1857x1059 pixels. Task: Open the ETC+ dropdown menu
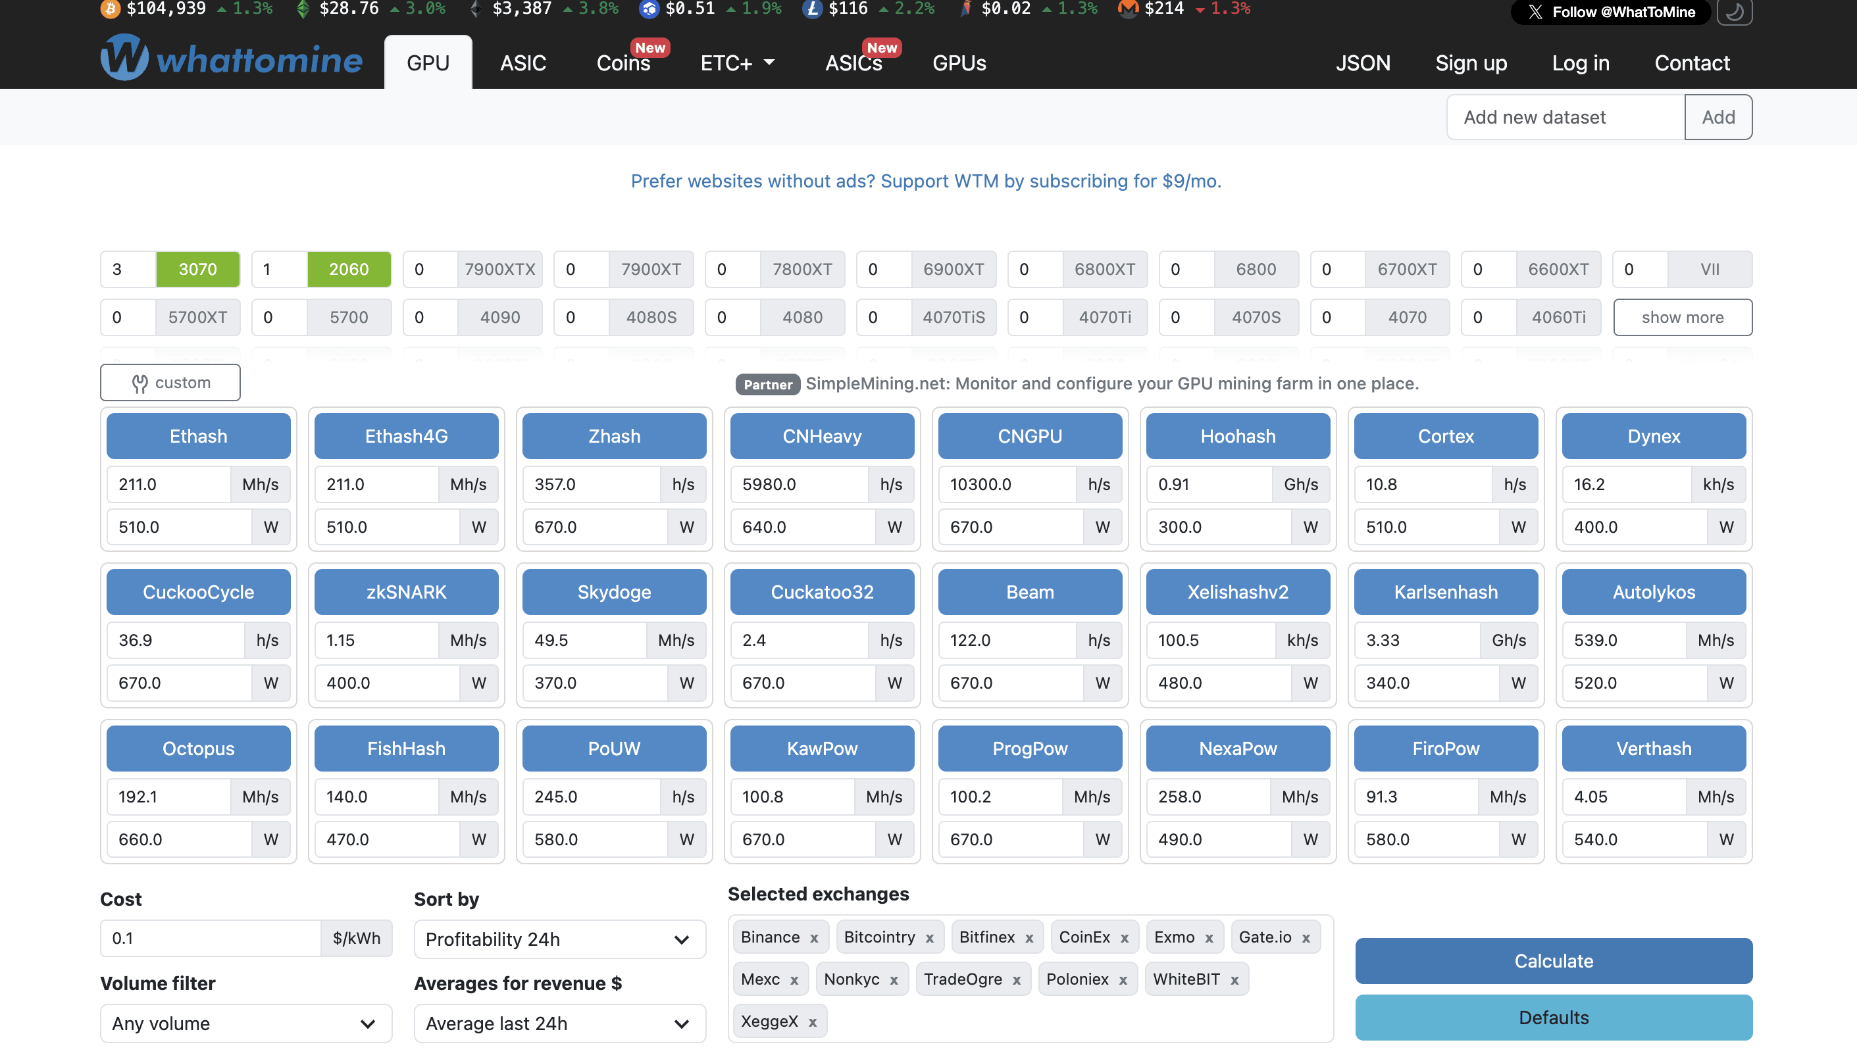coord(737,63)
